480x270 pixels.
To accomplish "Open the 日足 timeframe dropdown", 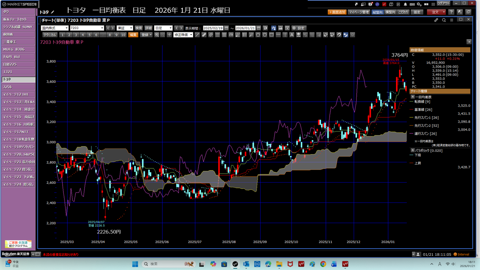I will click(163, 28).
